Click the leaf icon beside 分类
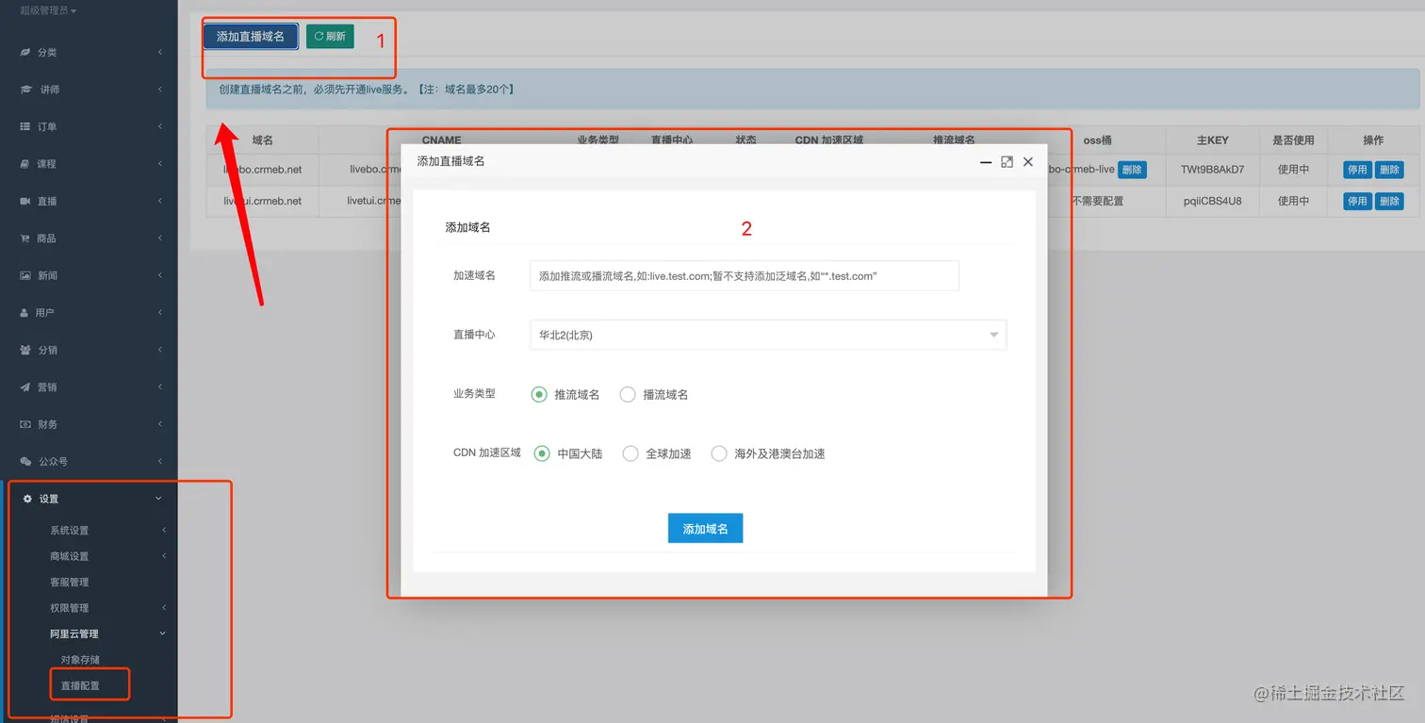 pyautogui.click(x=26, y=53)
